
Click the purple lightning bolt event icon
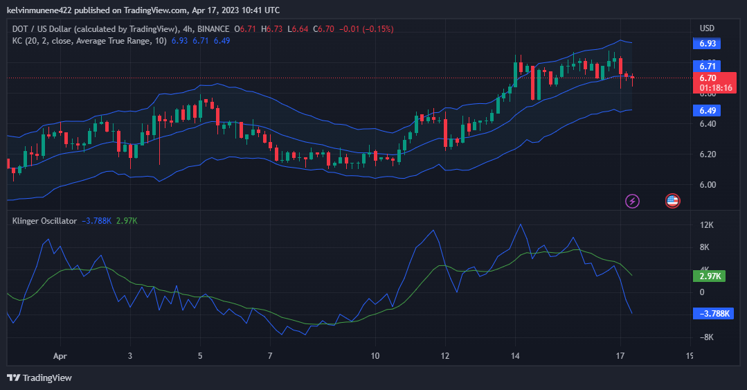click(632, 201)
